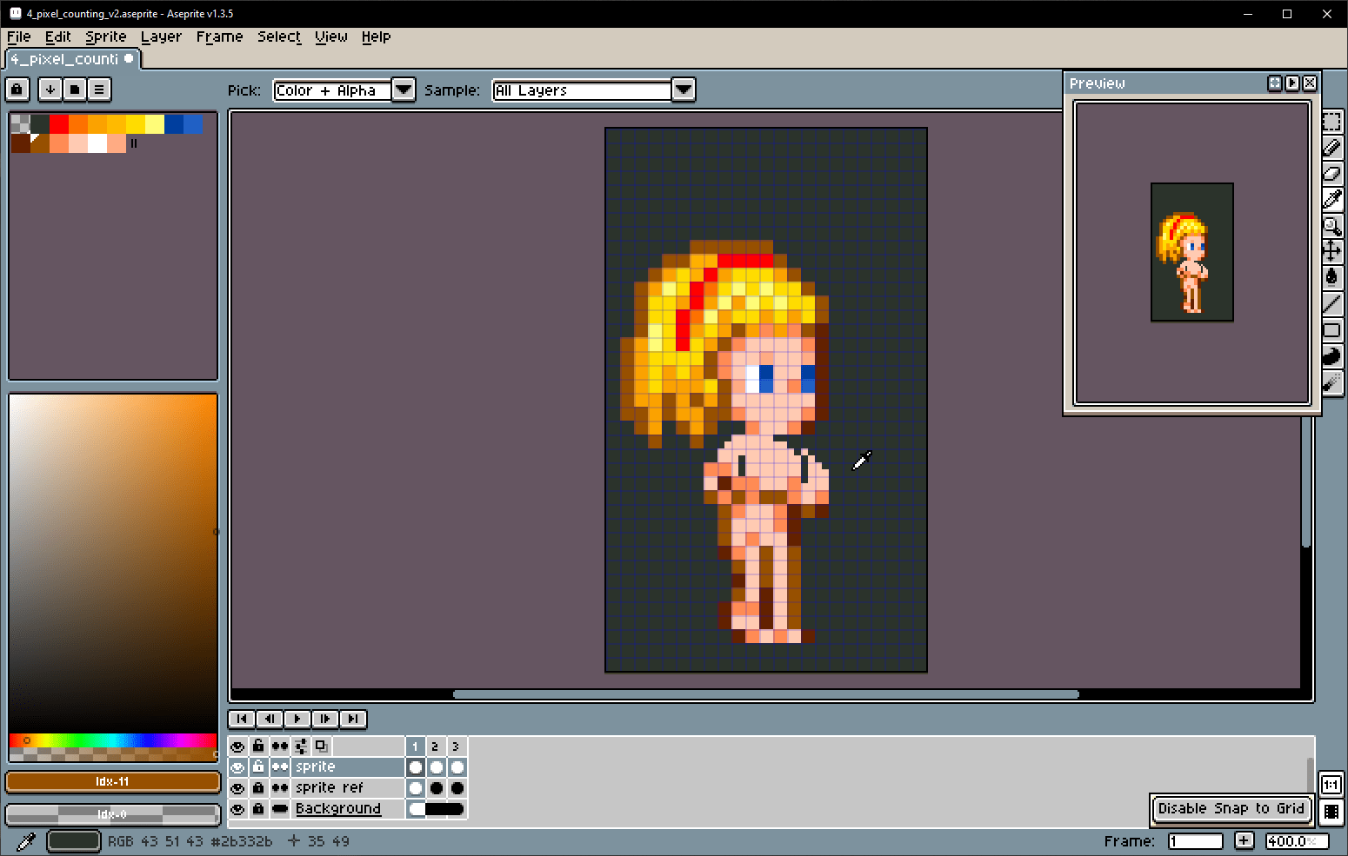Open the Sprite menu
1348x856 pixels.
point(105,36)
